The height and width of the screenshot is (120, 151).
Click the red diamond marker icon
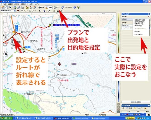[18, 11]
